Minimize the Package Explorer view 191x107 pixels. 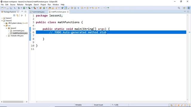click(x=22, y=12)
